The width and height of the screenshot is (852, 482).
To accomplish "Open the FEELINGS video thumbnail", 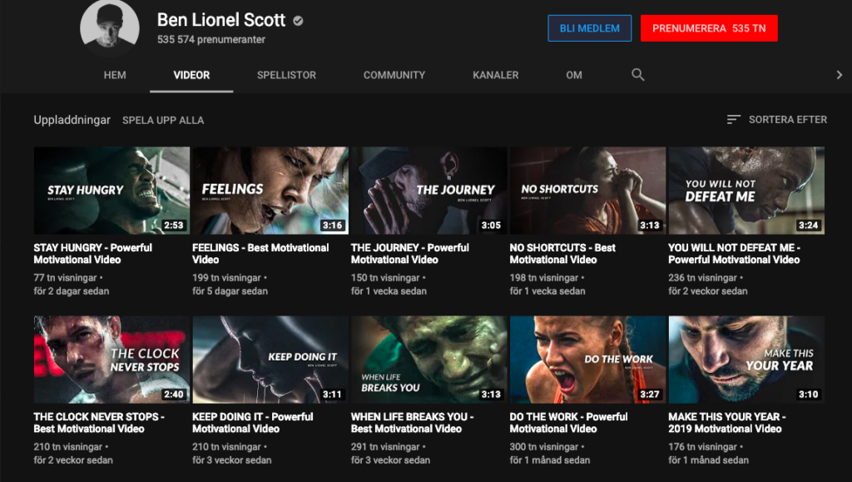I will coord(270,190).
